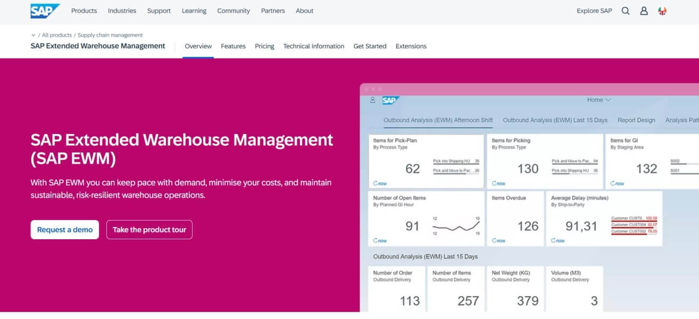Open the Industries menu
699x319 pixels.
(x=122, y=11)
